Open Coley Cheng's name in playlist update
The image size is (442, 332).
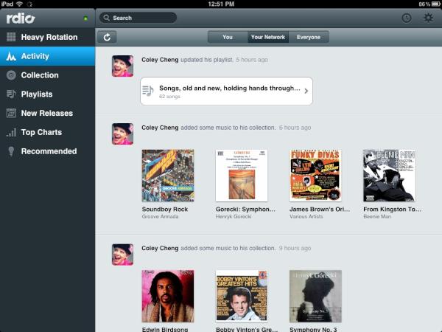pos(160,60)
